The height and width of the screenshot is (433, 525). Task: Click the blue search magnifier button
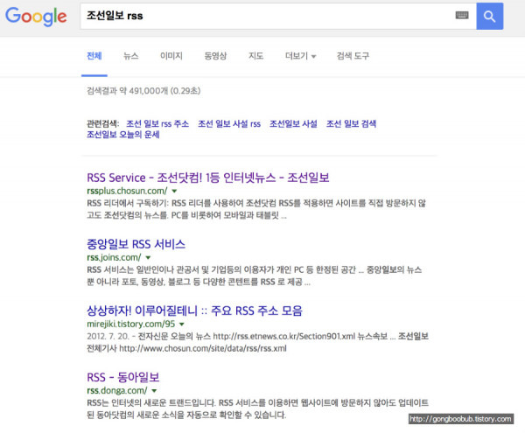click(489, 16)
